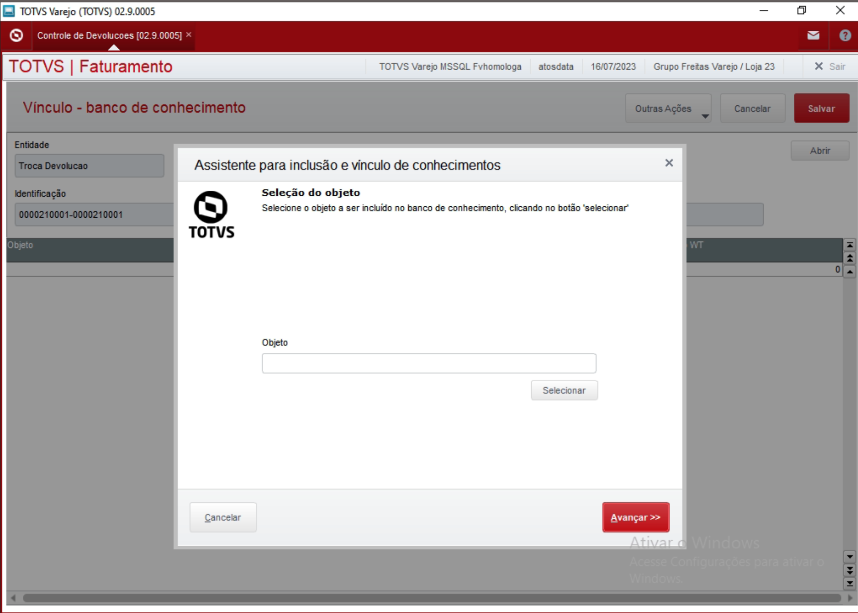
Task: Close the Controle de Devolucoes tab
Action: (189, 35)
